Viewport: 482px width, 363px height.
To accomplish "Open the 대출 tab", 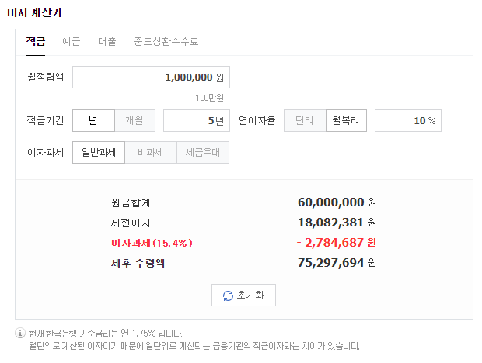I will 107,41.
